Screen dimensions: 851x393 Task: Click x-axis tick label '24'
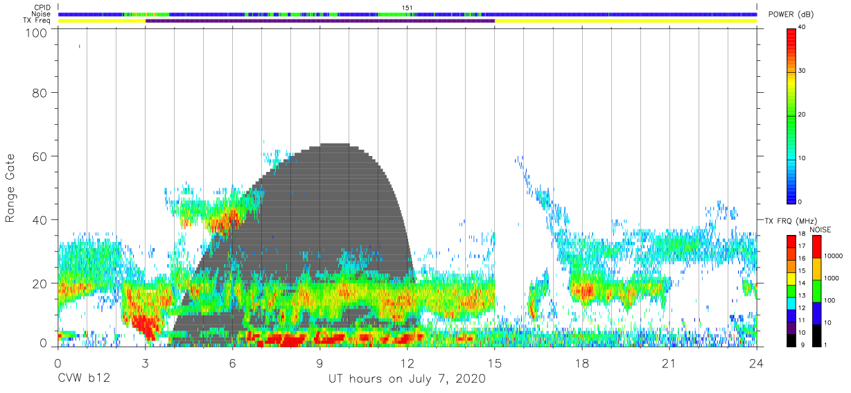757,363
